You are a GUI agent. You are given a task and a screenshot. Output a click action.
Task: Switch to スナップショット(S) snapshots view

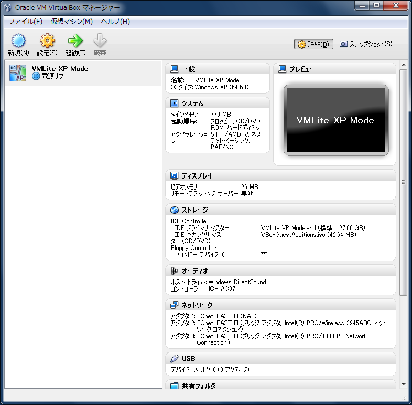point(365,45)
